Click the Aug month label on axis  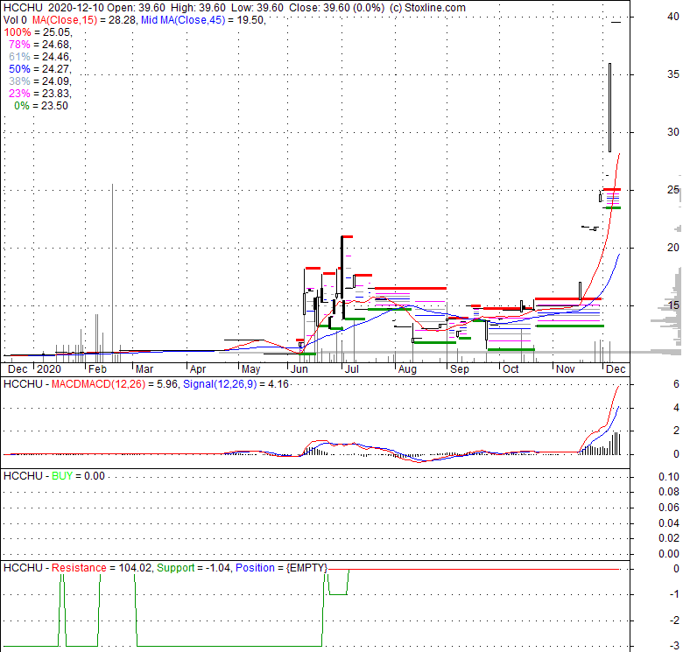tap(407, 369)
